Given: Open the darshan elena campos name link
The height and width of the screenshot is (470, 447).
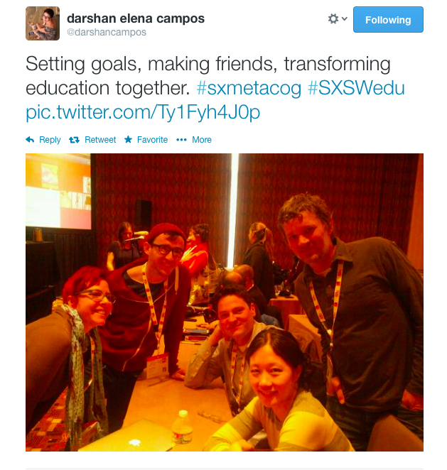Looking at the screenshot, I should click(136, 18).
